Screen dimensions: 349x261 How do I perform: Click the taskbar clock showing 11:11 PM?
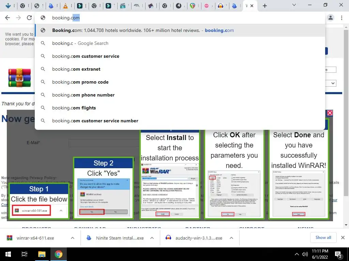coord(320,254)
